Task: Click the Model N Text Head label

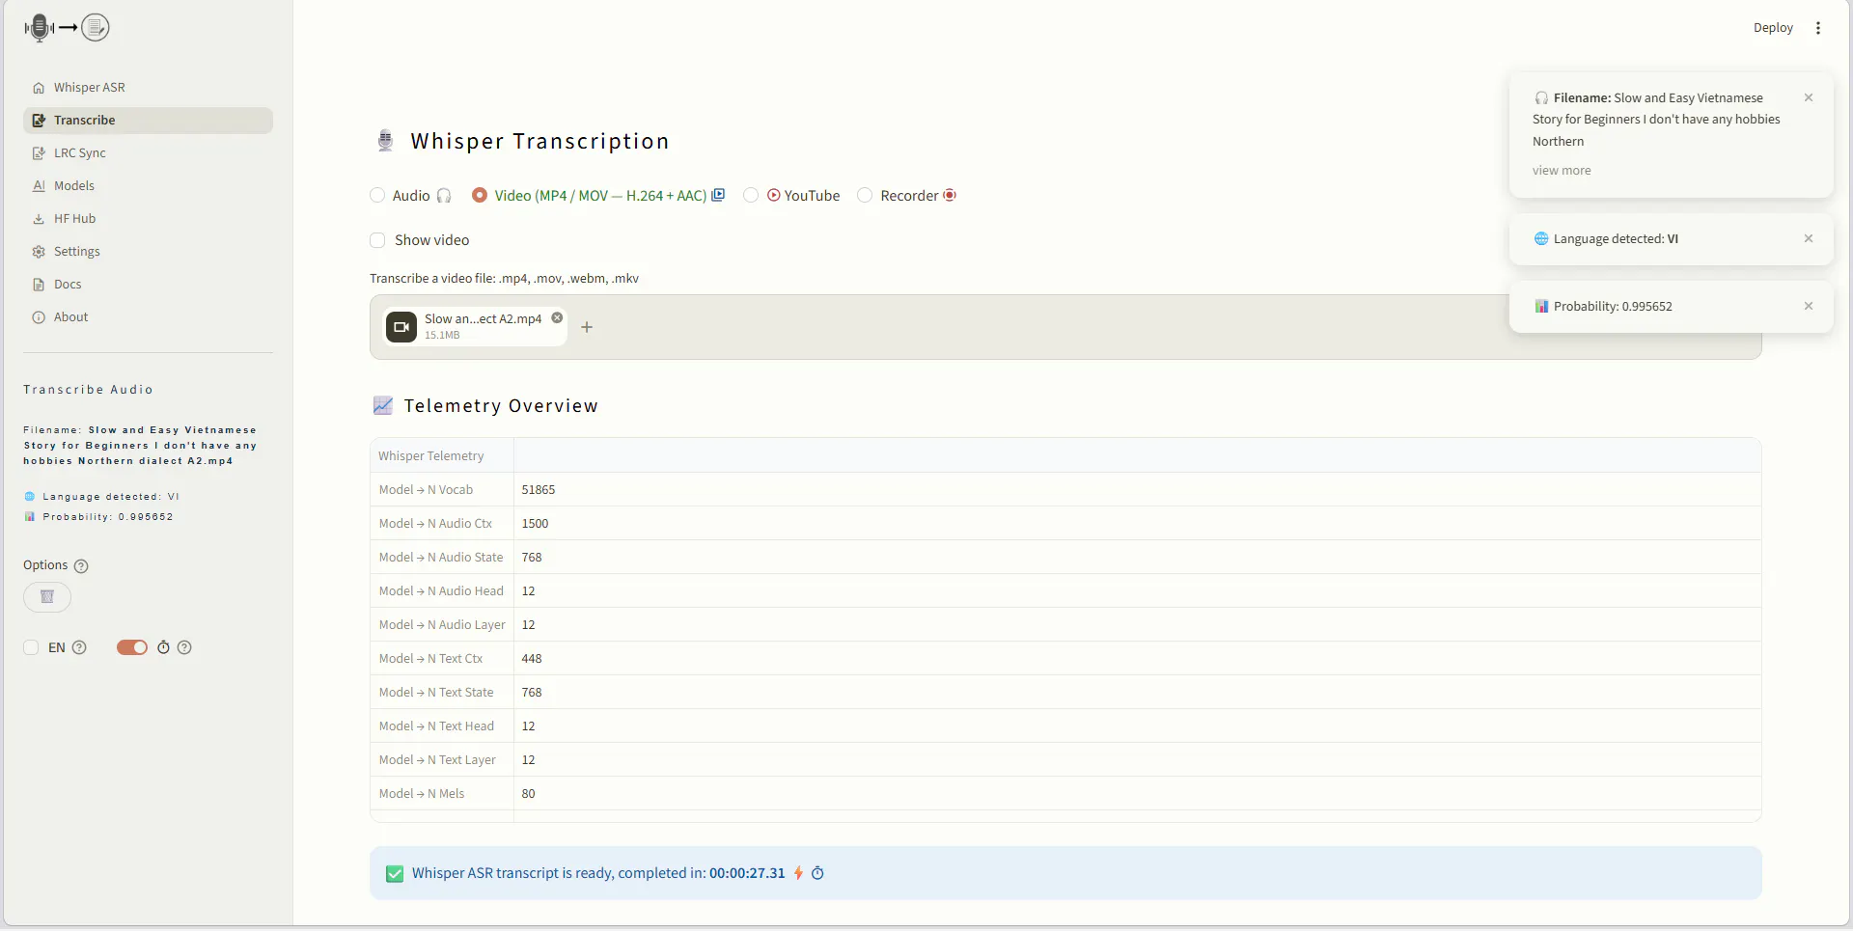Action: [x=436, y=726]
